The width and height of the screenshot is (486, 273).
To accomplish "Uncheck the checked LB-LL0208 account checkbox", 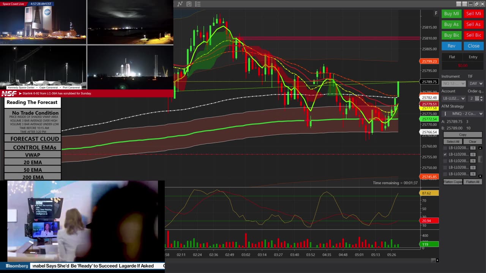I will [445, 154].
